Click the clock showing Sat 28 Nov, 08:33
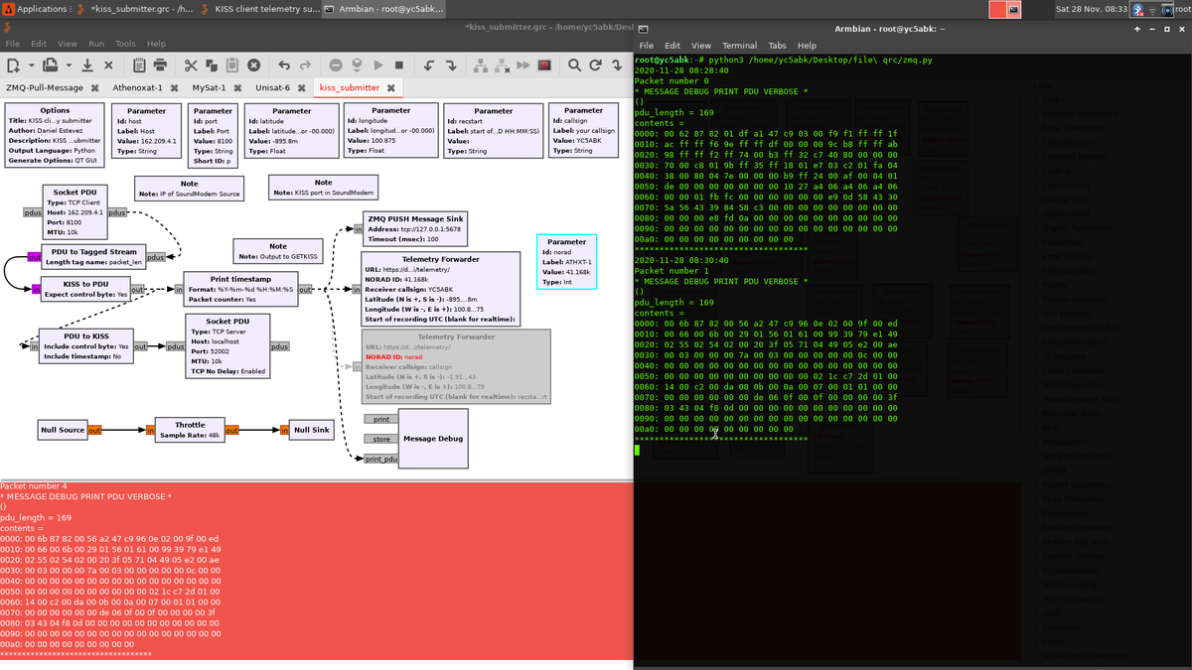This screenshot has width=1192, height=670. [1092, 9]
